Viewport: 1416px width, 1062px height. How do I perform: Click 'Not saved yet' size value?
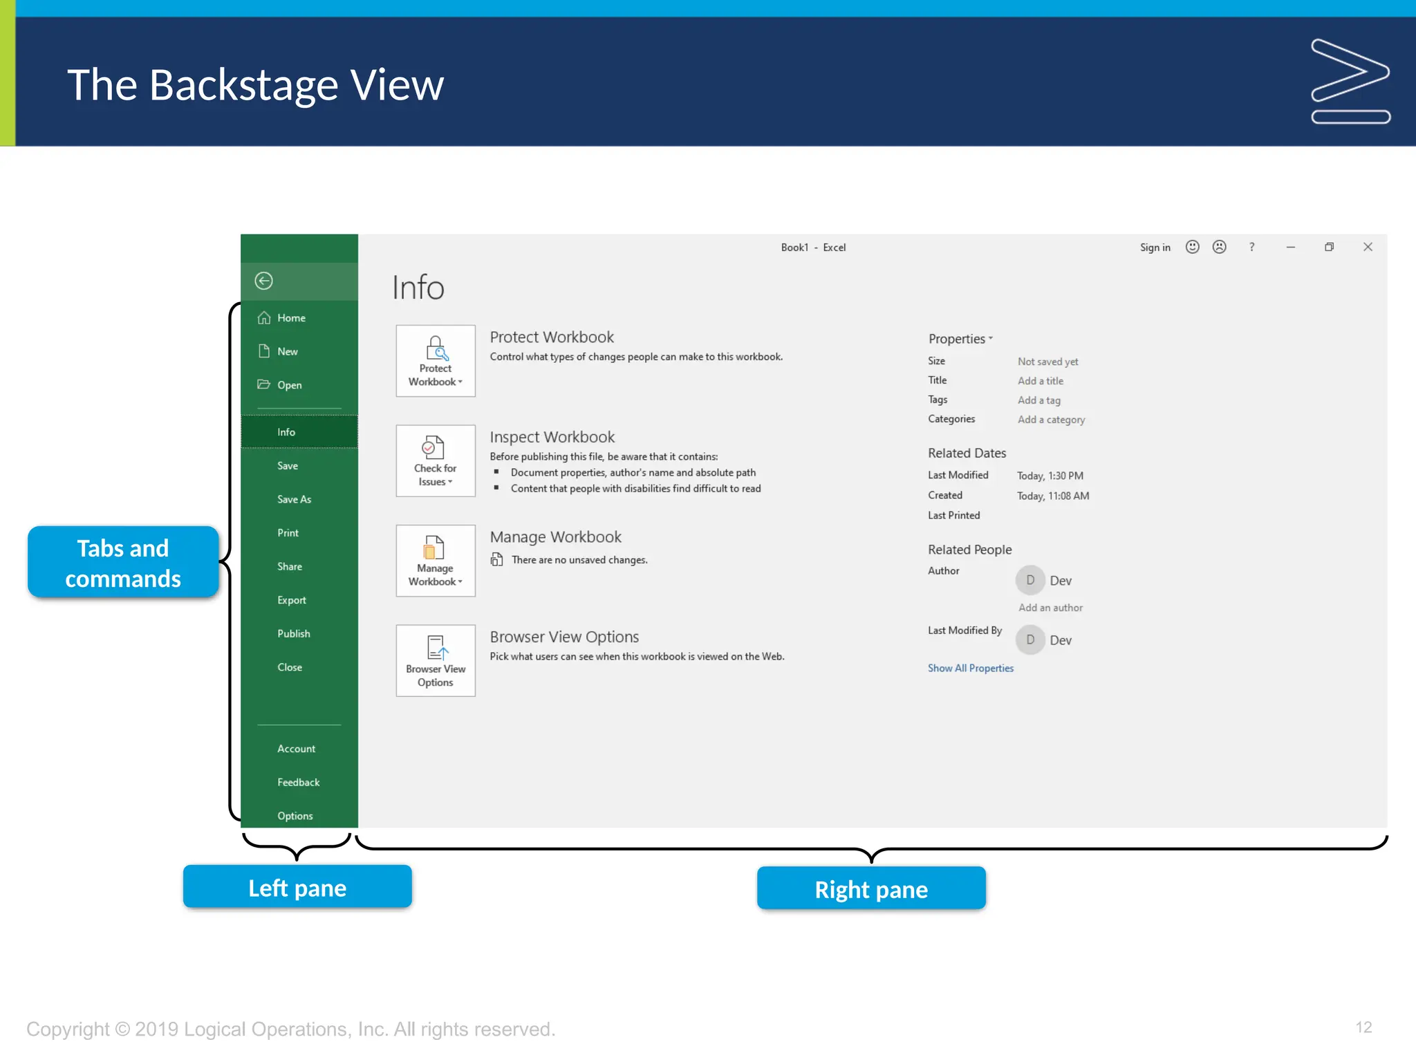(x=1047, y=362)
